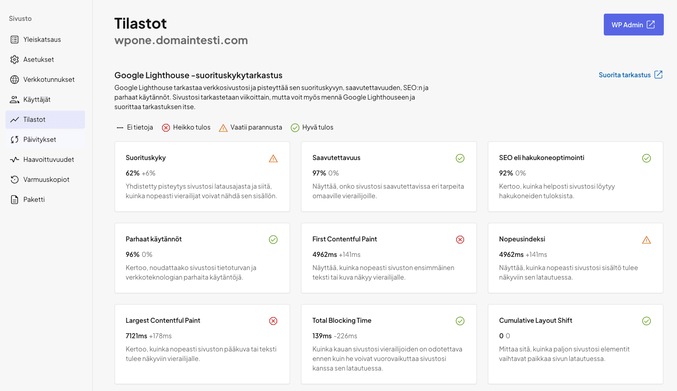The width and height of the screenshot is (677, 391).
Task: Click the Nopeusindeksi orange warning icon
Action: click(647, 240)
